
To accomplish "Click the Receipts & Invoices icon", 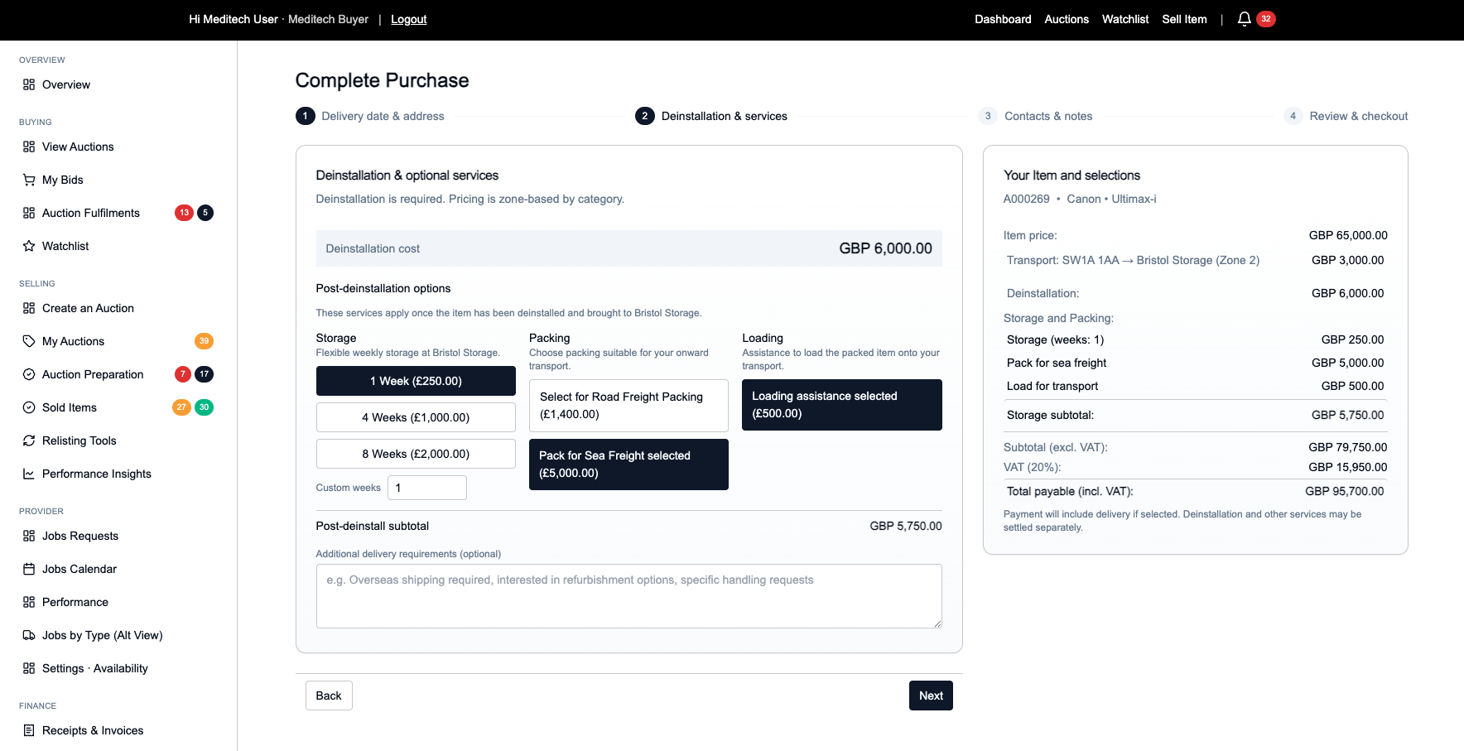I will (29, 730).
